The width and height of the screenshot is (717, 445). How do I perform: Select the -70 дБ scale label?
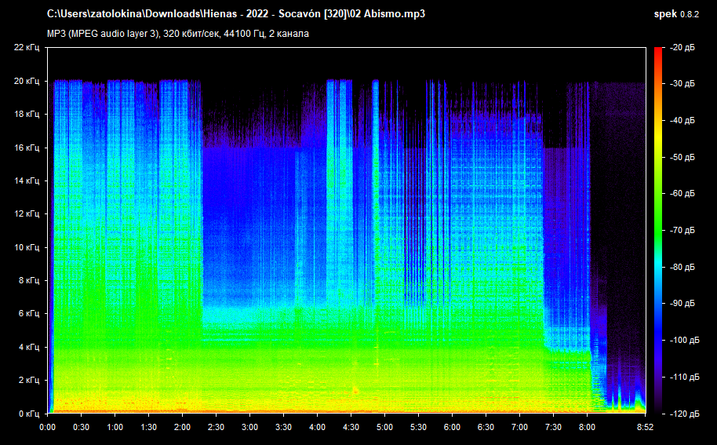point(682,231)
